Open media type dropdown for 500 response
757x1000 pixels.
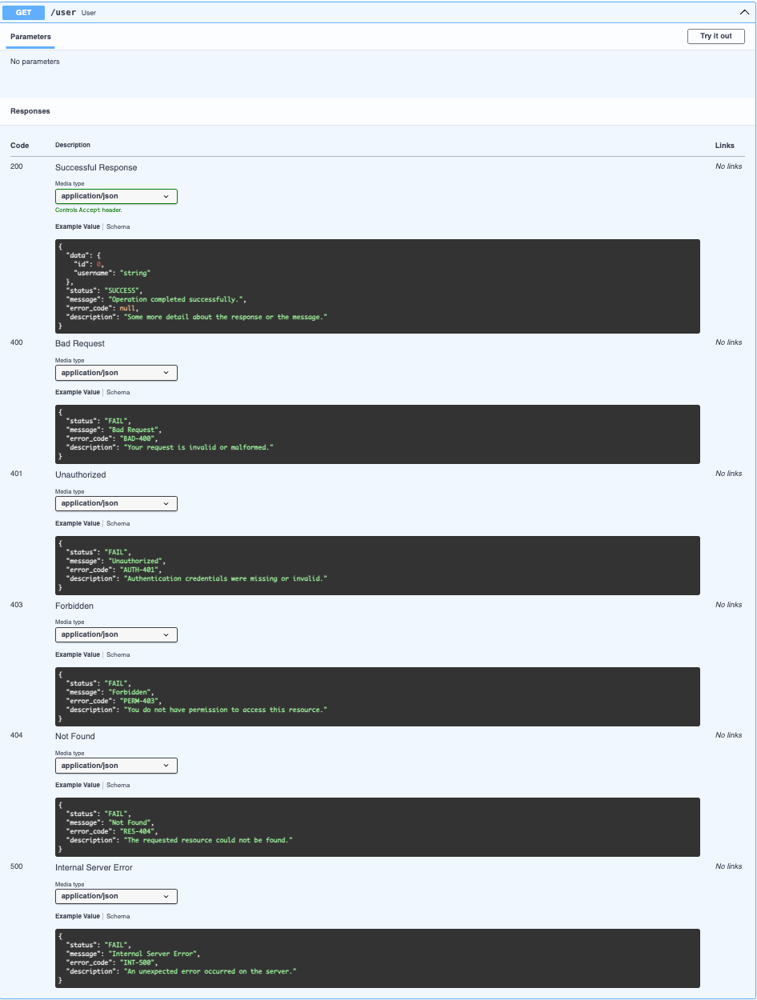click(116, 896)
